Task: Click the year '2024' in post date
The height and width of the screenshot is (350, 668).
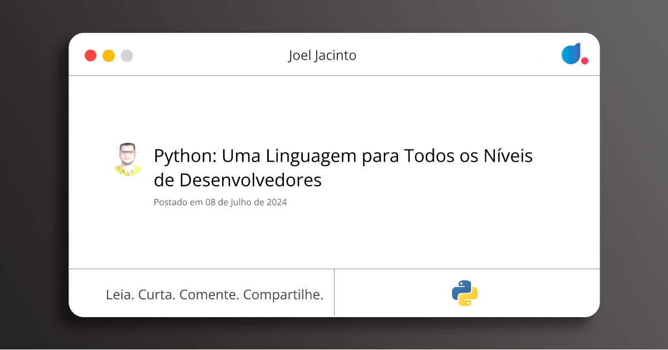Action: click(x=277, y=202)
